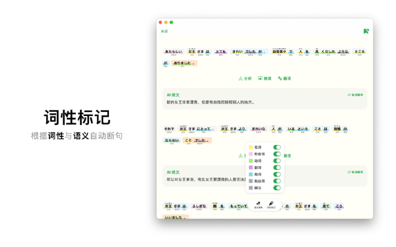The image size is (396, 247).
Task: Click the pen icon for 词性标记 in the floating toolbar
Action: tap(271, 204)
